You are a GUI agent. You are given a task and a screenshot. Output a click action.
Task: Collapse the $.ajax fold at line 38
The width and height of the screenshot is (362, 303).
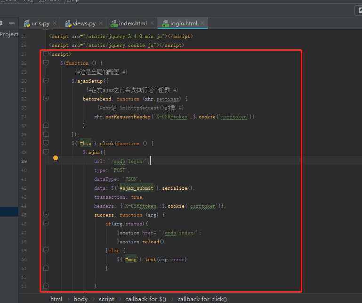click(x=46, y=152)
